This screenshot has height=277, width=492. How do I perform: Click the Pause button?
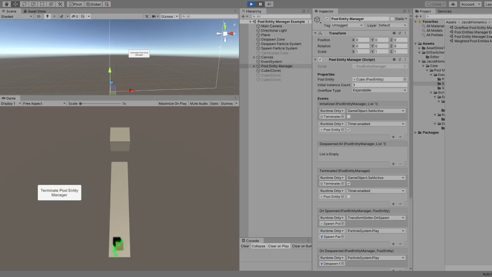pos(260,4)
